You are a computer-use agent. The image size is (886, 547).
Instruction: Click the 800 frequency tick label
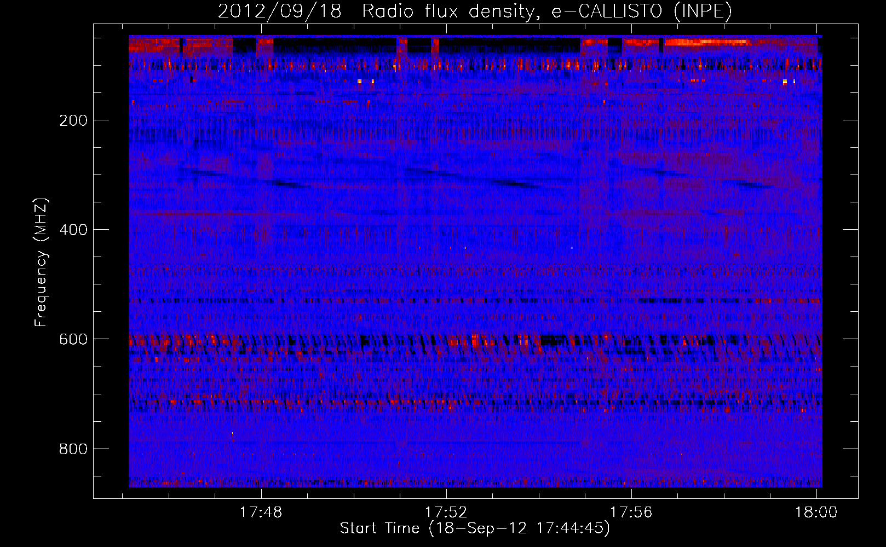[x=73, y=449]
